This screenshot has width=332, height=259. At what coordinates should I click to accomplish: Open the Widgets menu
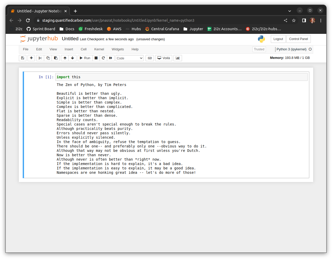point(118,49)
